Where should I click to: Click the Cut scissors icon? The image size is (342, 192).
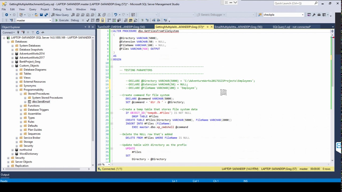(x=99, y=15)
